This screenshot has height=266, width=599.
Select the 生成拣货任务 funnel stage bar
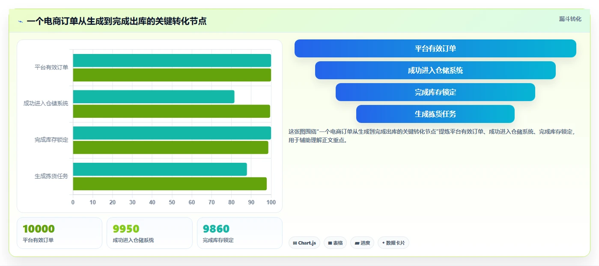click(x=435, y=114)
